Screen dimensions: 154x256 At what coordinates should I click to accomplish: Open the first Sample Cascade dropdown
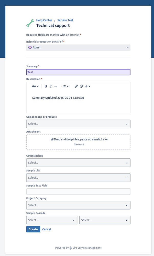pos(52,220)
